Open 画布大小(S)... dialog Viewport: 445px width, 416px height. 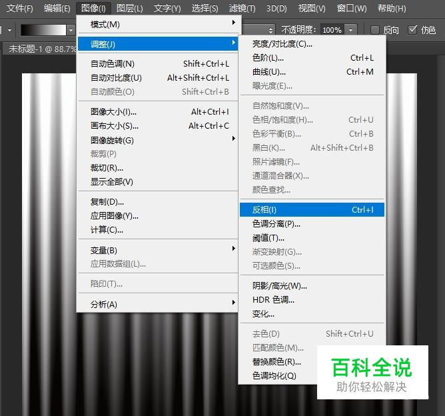pos(158,126)
